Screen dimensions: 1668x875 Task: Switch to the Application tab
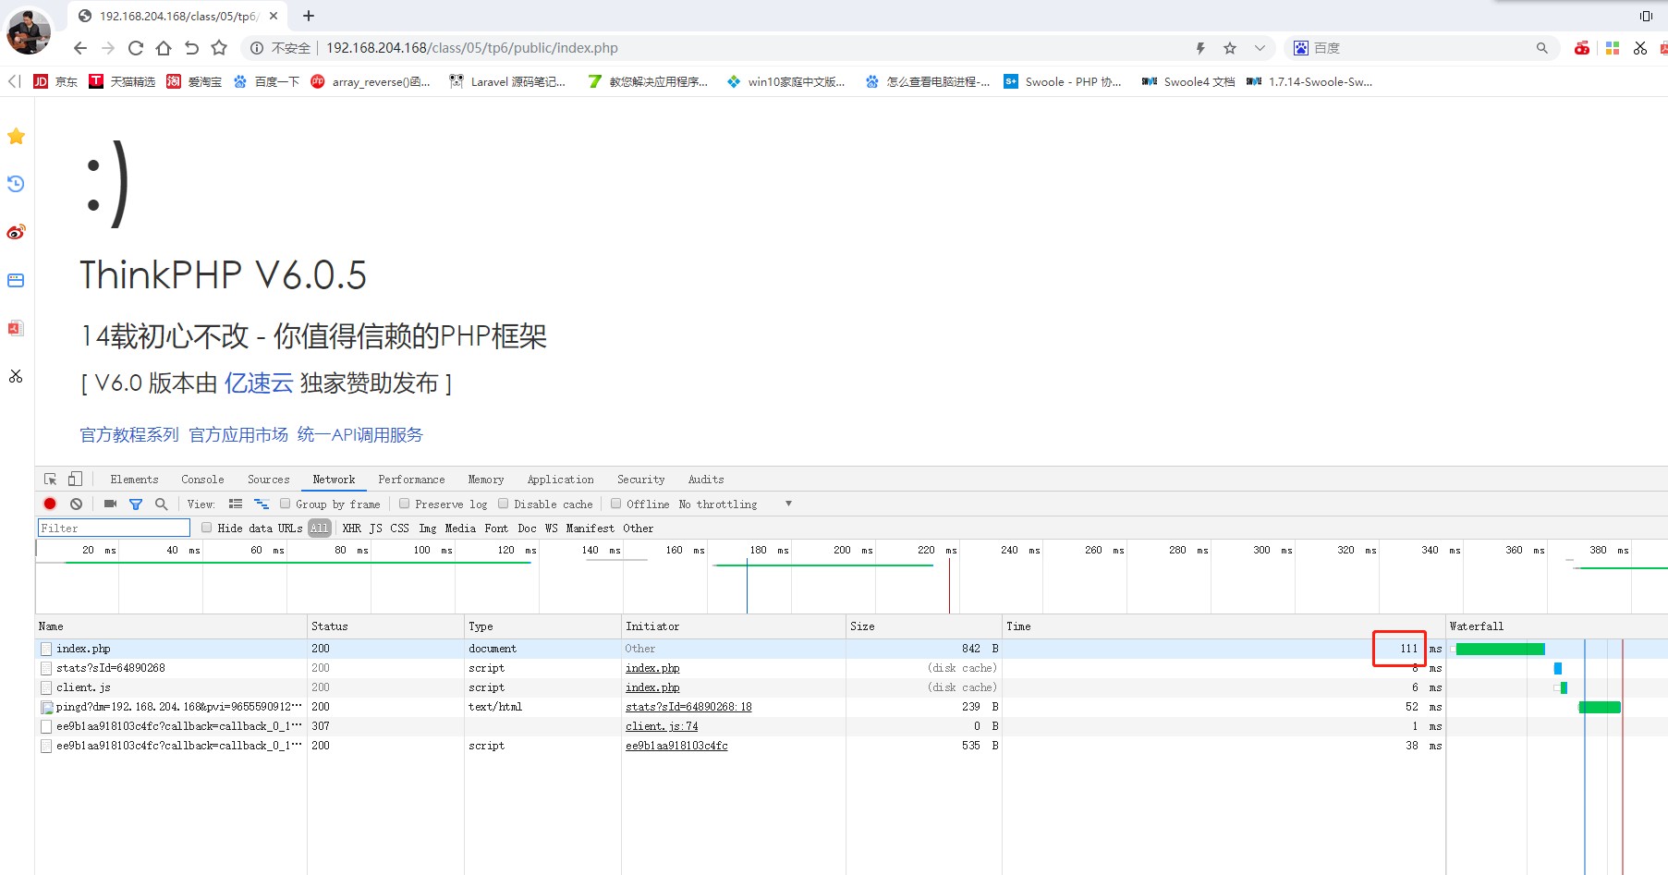pyautogui.click(x=561, y=480)
